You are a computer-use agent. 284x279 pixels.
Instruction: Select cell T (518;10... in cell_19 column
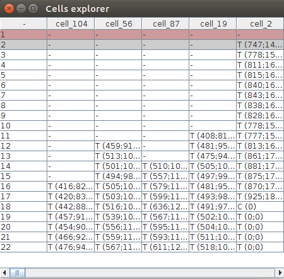click(x=213, y=247)
